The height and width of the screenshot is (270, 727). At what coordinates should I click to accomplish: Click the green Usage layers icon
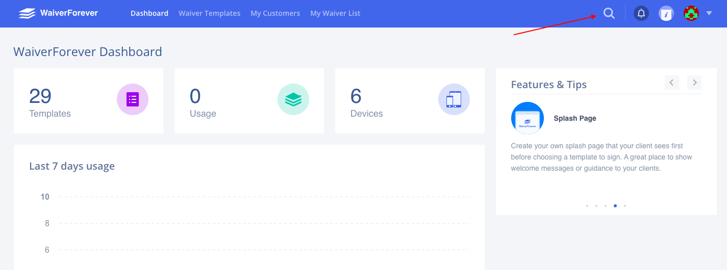point(293,99)
